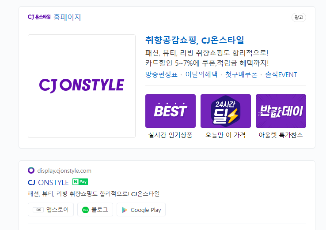
Task: Open the 이달의혜택 link
Action: [x=201, y=74]
